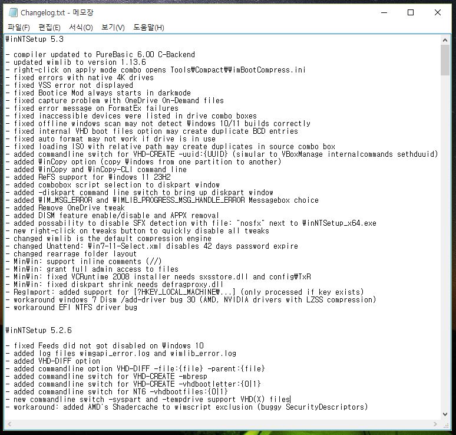The image size is (456, 435).
Task: Click line 'fixed Bootice Mod always starts in darkmode'
Action: coord(98,93)
